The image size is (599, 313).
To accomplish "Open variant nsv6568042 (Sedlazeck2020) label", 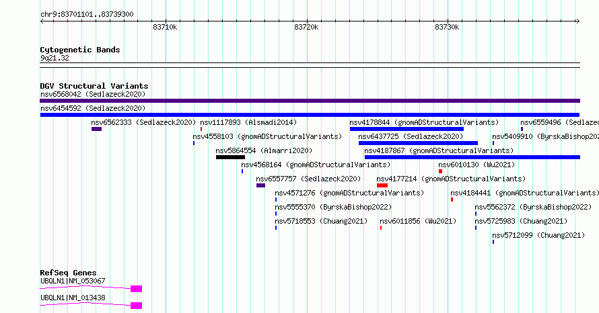I will tap(93, 94).
